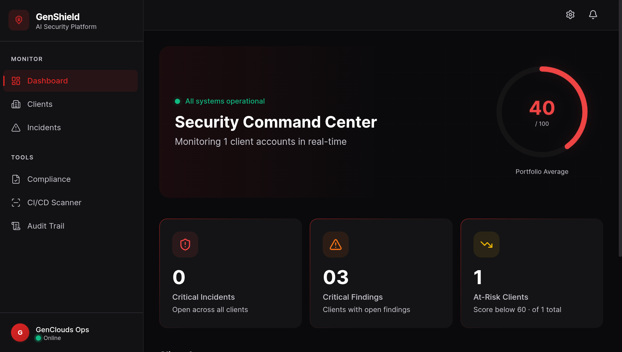The height and width of the screenshot is (352, 622).
Task: Open the Incidents menu item
Action: pos(71,128)
